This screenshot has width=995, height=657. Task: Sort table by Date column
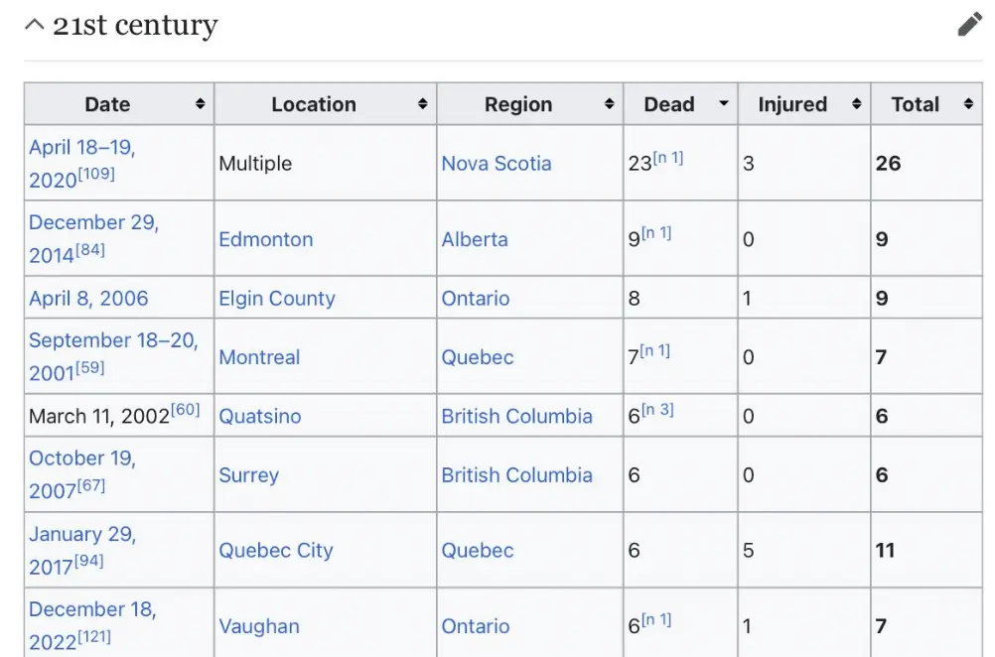tap(200, 104)
